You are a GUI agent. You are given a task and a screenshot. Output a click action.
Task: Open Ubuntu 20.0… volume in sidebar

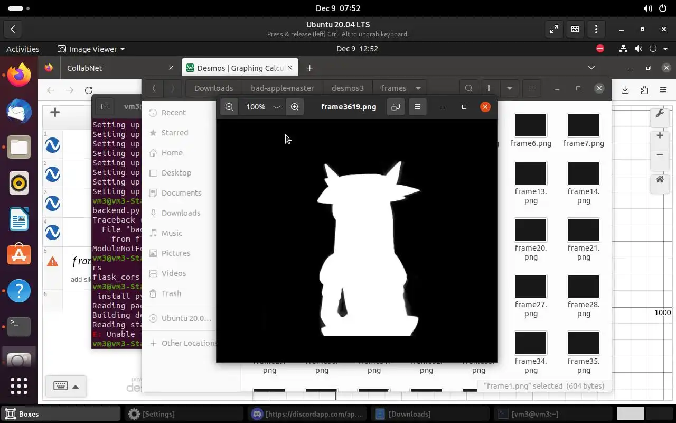(180, 318)
